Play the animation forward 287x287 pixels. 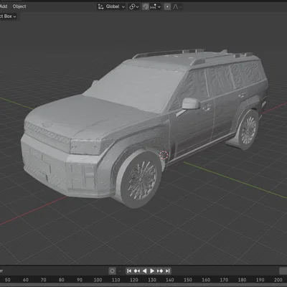152,271
